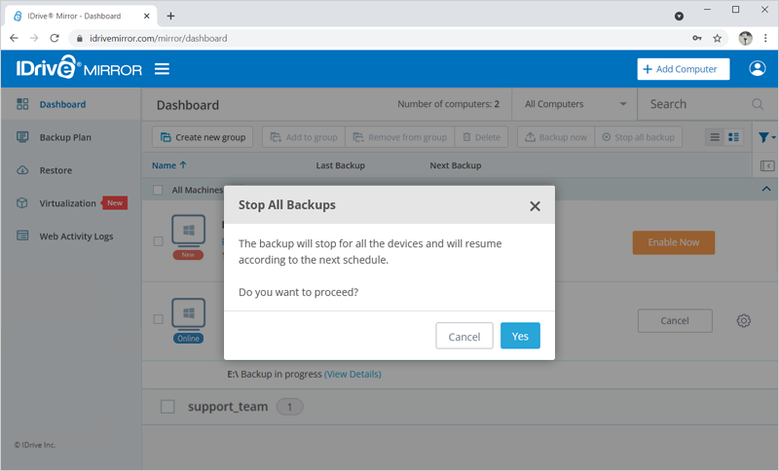Go to Web Activity Logs
779x471 pixels.
click(x=76, y=236)
